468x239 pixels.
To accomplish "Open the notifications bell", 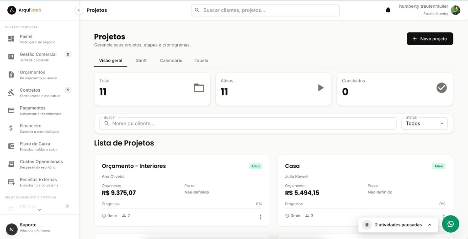I will 388,10.
